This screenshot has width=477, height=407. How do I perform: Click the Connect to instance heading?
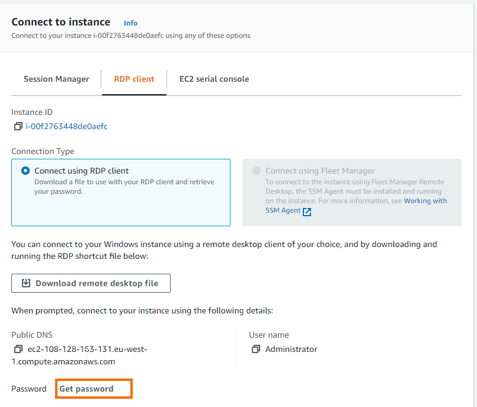60,22
